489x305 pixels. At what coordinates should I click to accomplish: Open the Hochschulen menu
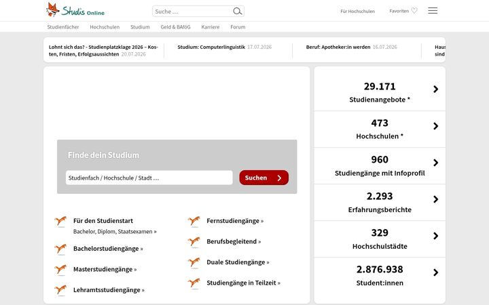105,27
